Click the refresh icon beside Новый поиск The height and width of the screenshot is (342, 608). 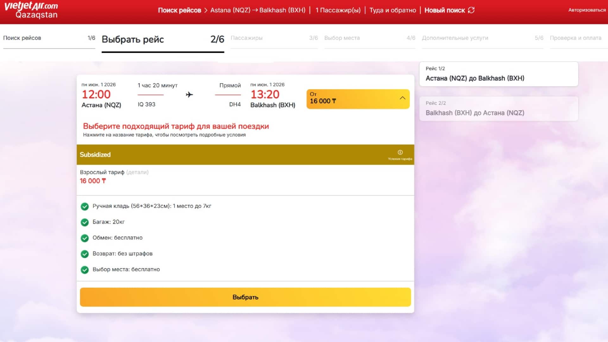471,10
